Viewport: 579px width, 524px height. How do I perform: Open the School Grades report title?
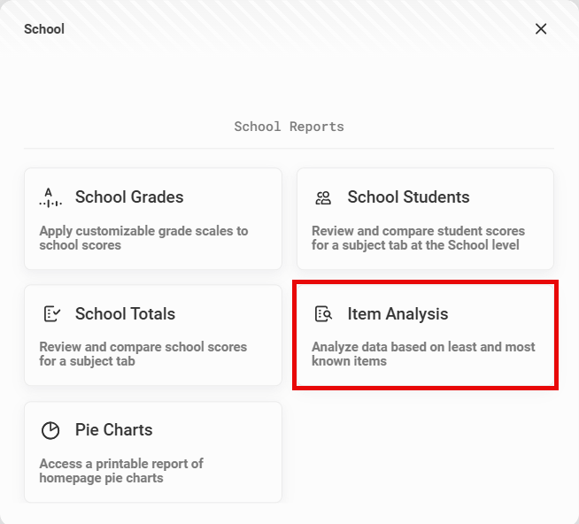(x=129, y=196)
